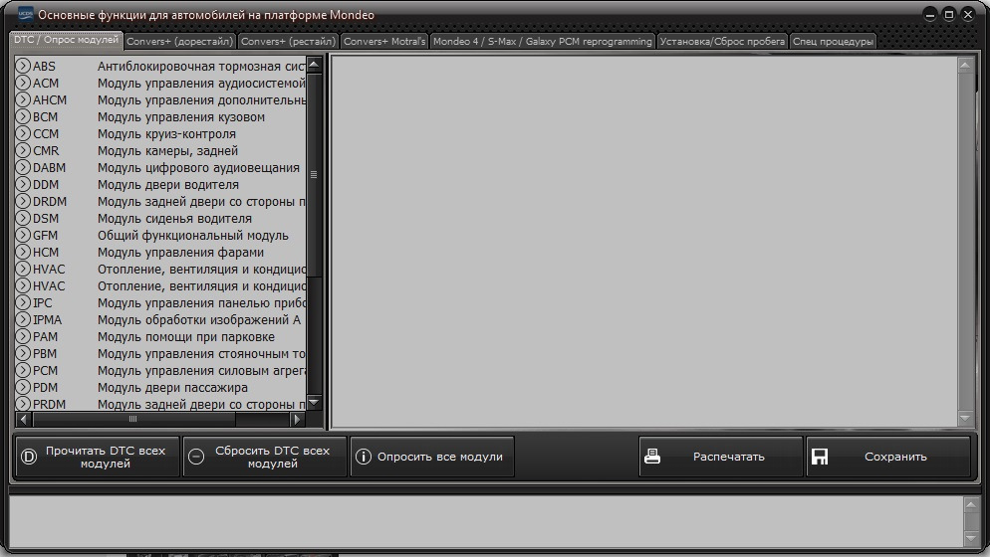Open the DTC / Опрос модулей tab
Screen dimensions: 990x557
67,39
